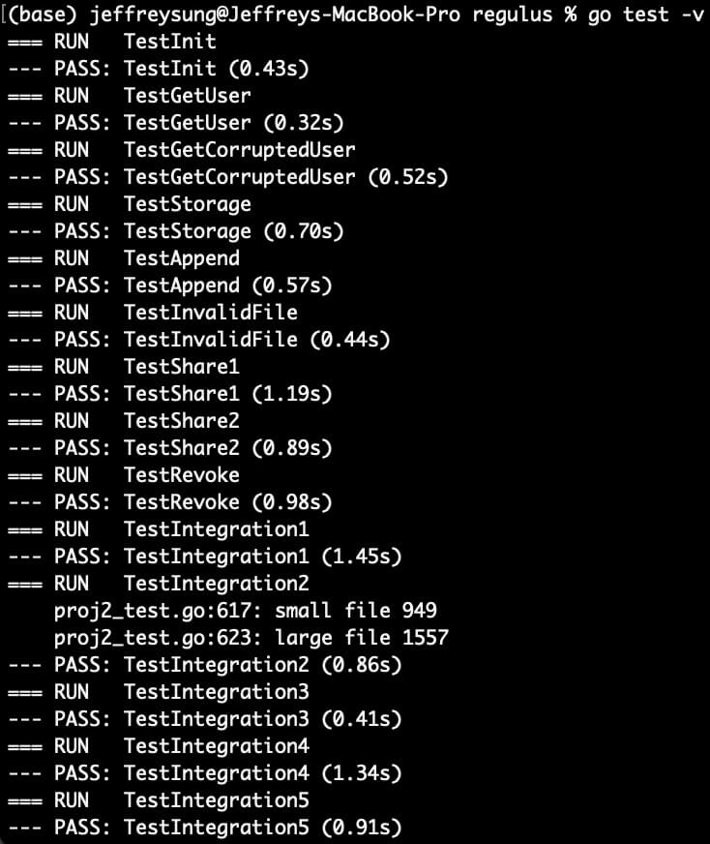This screenshot has width=710, height=844.
Task: Click the PASS: TestRevoke (0.98s) line
Action: (x=170, y=502)
